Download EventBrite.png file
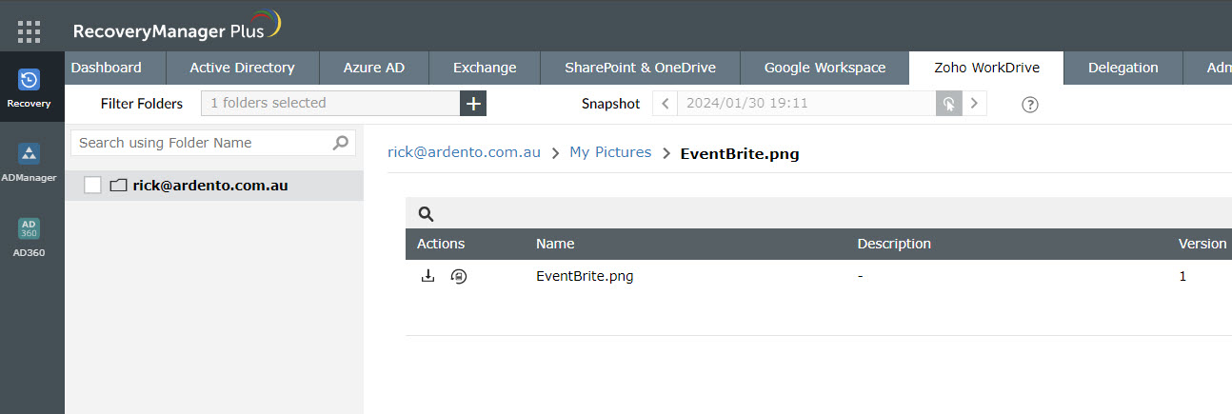Image resolution: width=1232 pixels, height=414 pixels. [428, 277]
